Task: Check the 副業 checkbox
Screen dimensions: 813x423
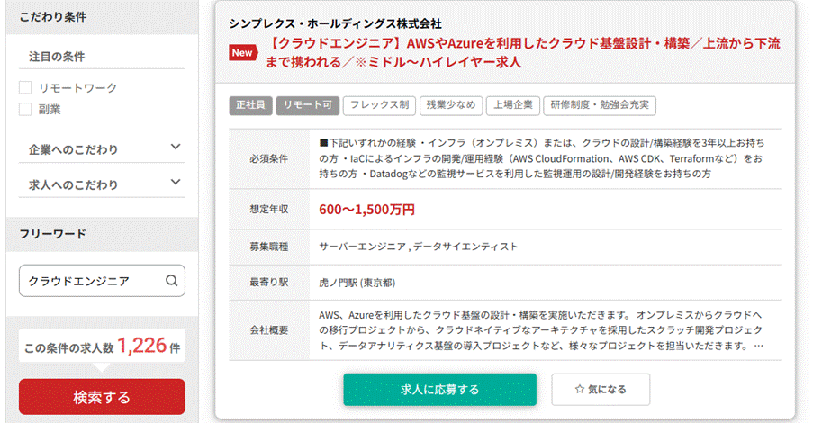Action: click(x=25, y=110)
